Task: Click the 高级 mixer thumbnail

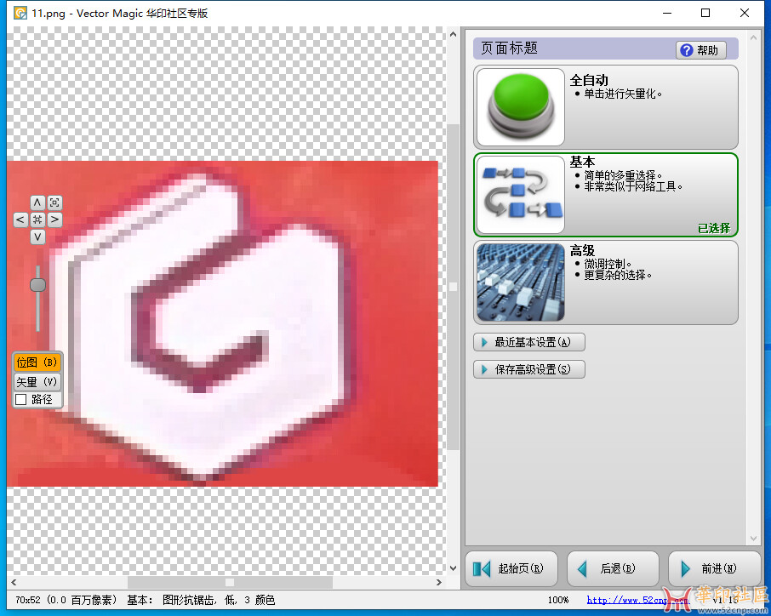Action: 520,282
